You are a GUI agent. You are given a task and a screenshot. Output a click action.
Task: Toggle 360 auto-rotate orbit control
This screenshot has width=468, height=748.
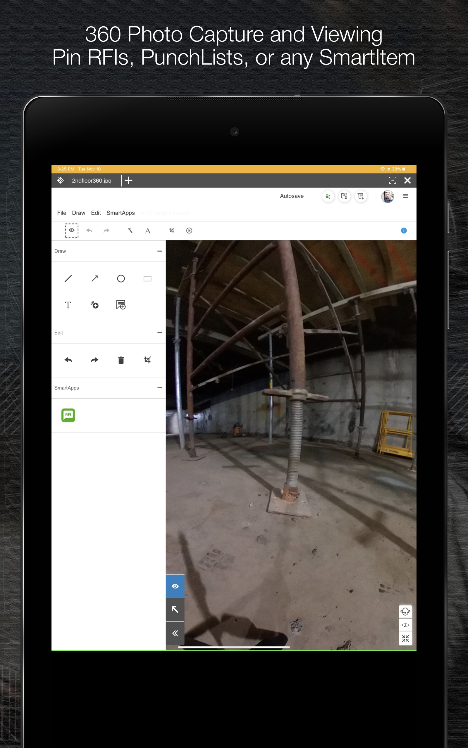click(405, 612)
